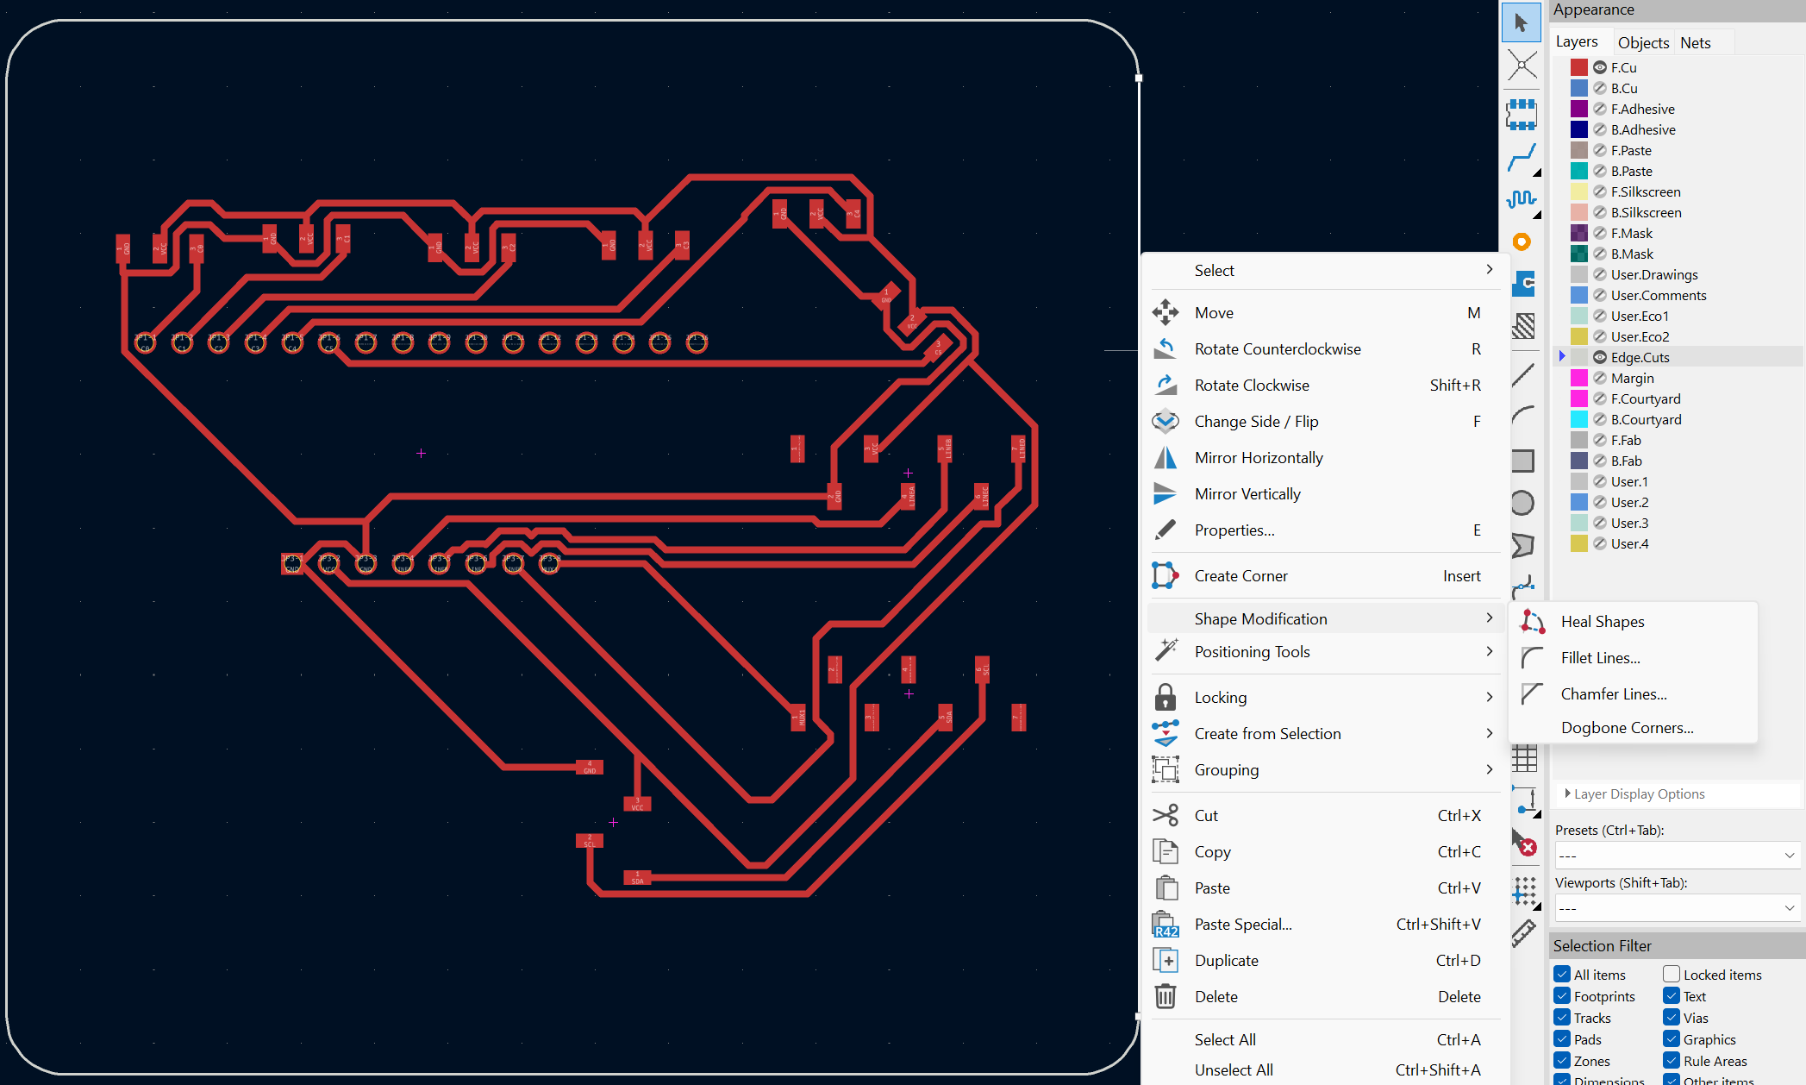Screen dimensions: 1806x1085
Task: Open the Presets dropdown
Action: point(1677,856)
